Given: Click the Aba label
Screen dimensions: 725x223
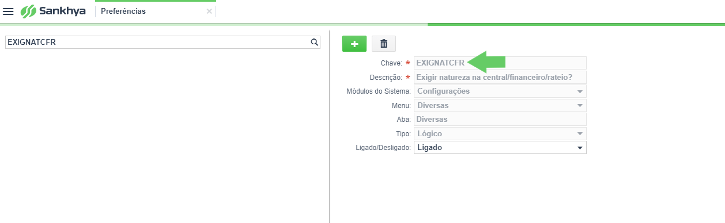Looking at the screenshot, I should [403, 120].
